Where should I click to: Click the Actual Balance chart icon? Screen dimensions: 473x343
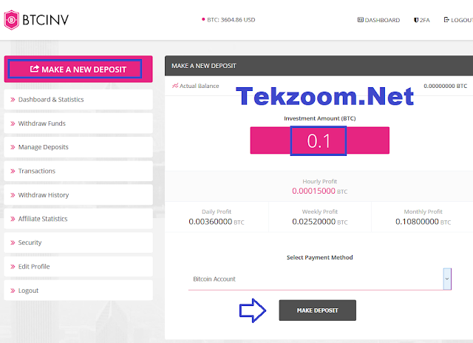pyautogui.click(x=175, y=86)
